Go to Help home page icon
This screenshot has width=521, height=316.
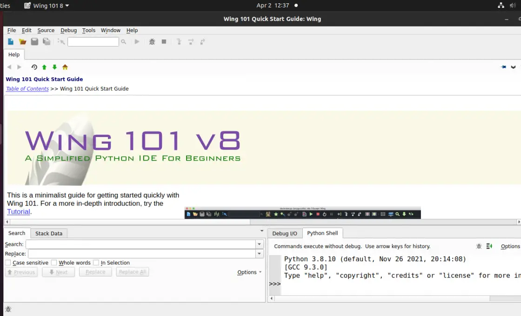point(65,67)
